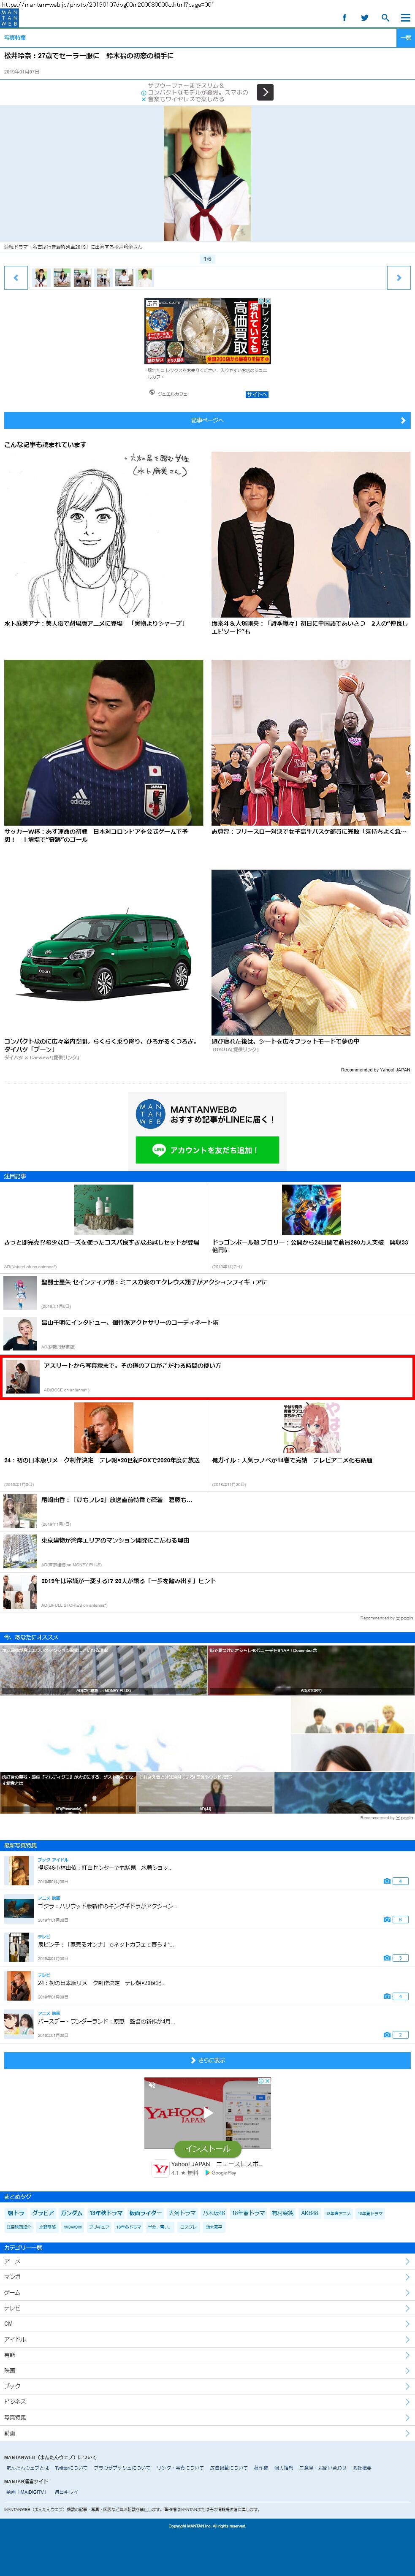Expand the マンガ category row
The image size is (415, 2576).
(207, 2277)
